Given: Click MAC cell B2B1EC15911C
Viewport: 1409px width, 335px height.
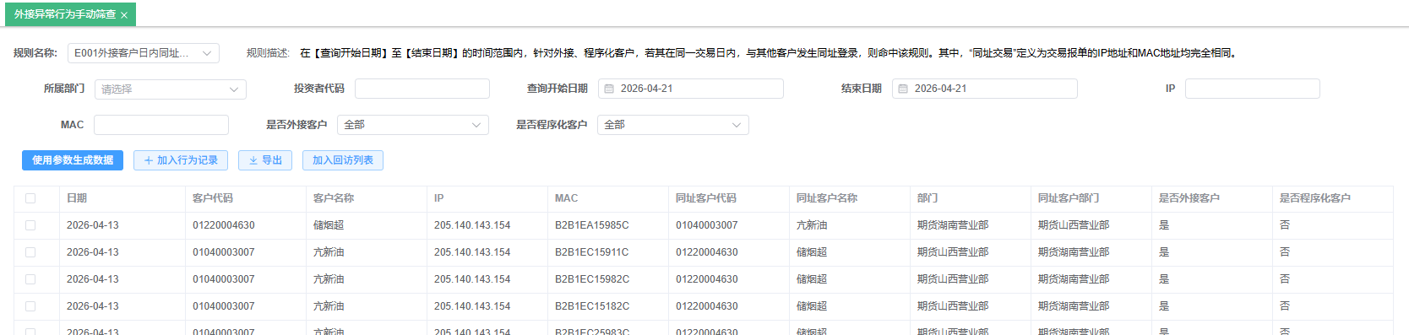Looking at the screenshot, I should pyautogui.click(x=592, y=252).
